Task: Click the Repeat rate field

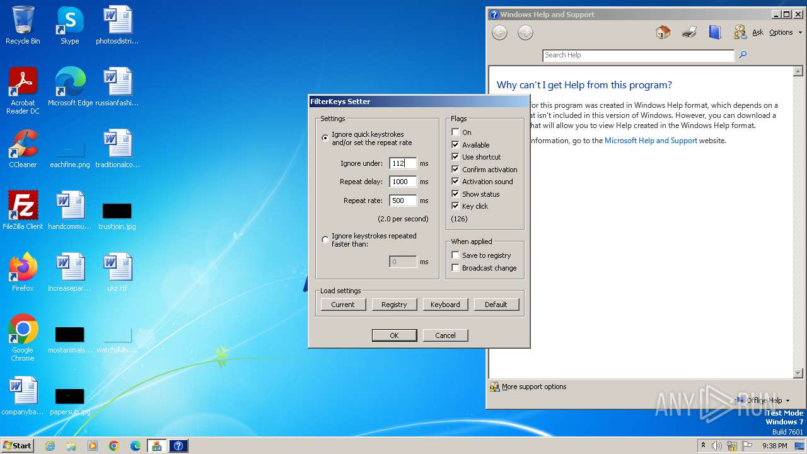Action: 403,201
